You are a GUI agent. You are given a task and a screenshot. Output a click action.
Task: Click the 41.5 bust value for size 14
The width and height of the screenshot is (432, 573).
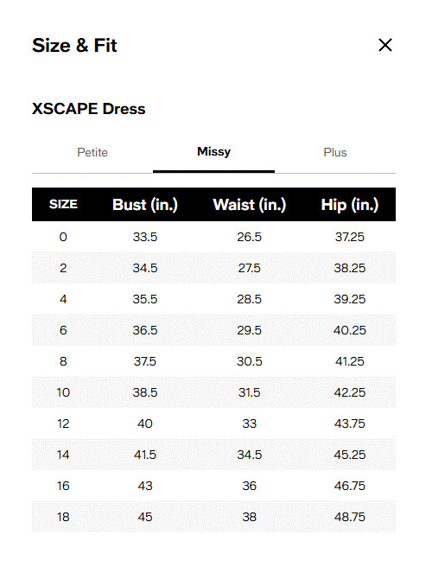coord(145,455)
